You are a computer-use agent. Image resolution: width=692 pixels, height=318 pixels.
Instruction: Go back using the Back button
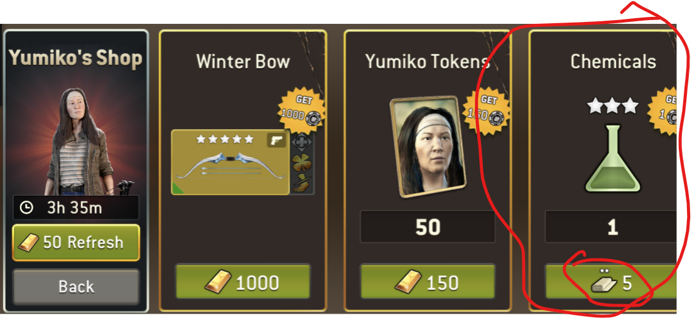[x=76, y=287]
